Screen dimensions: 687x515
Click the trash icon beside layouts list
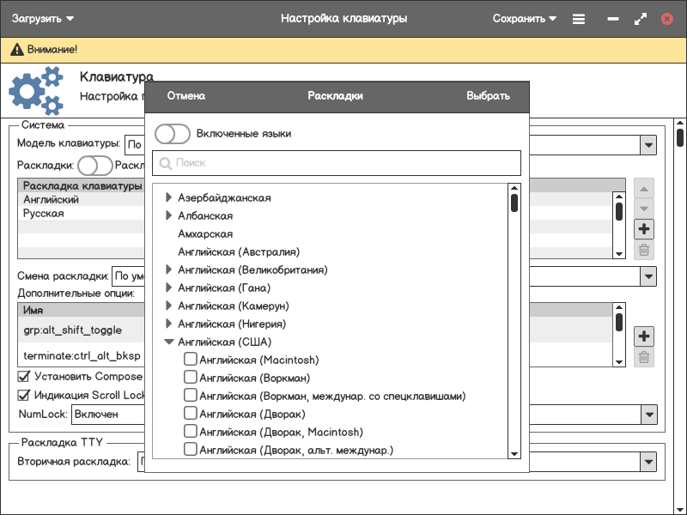644,251
